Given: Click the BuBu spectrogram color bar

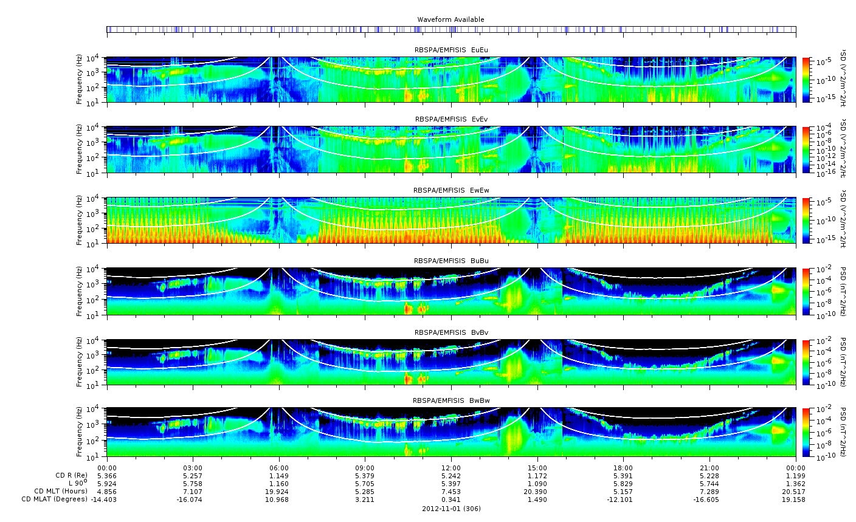Looking at the screenshot, I should [x=806, y=291].
